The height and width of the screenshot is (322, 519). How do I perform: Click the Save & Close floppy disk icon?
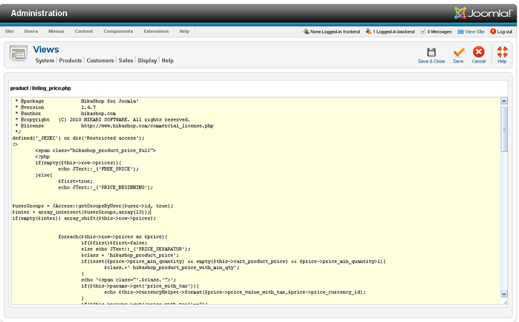point(431,52)
